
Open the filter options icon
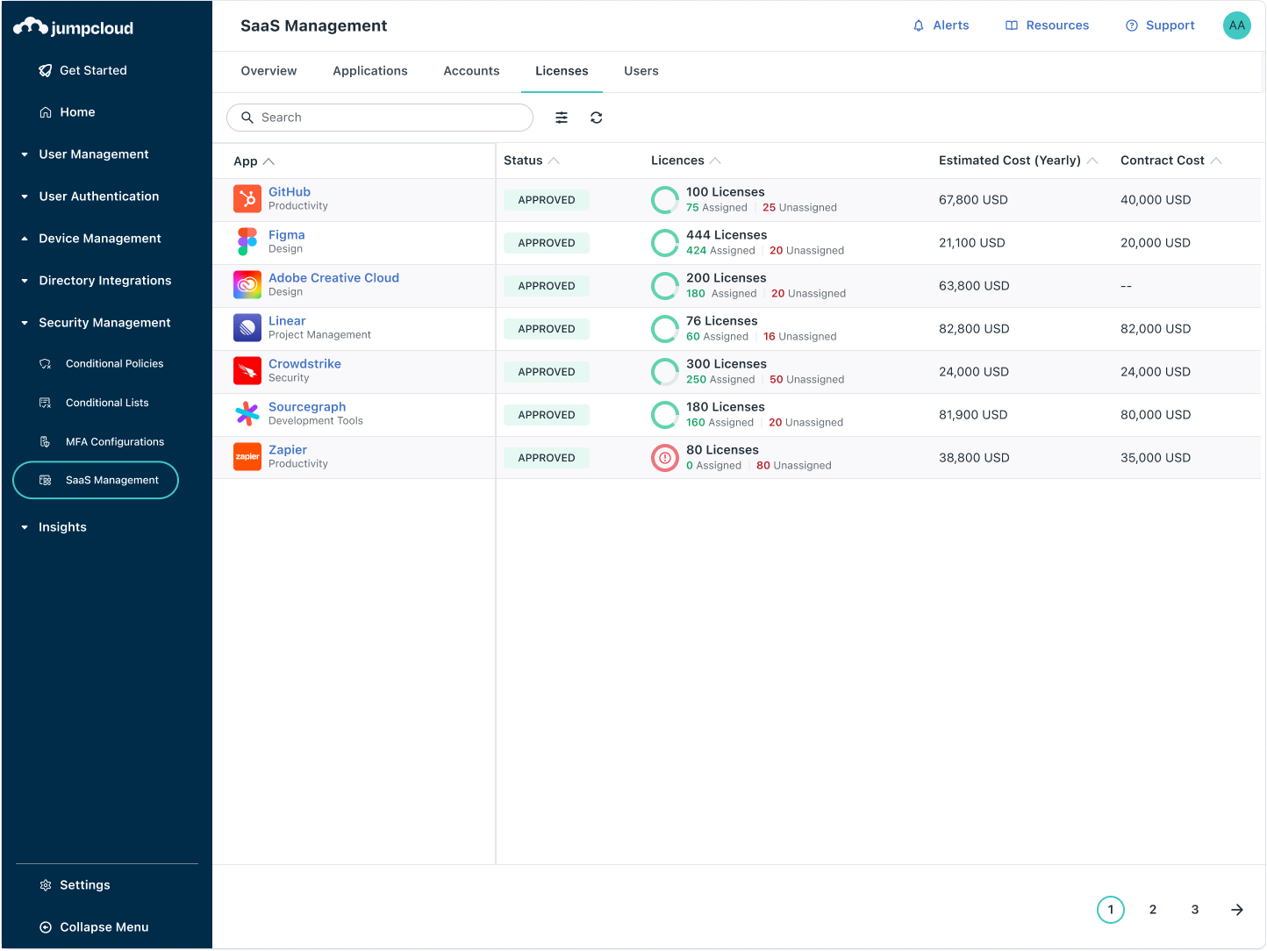pyautogui.click(x=562, y=117)
